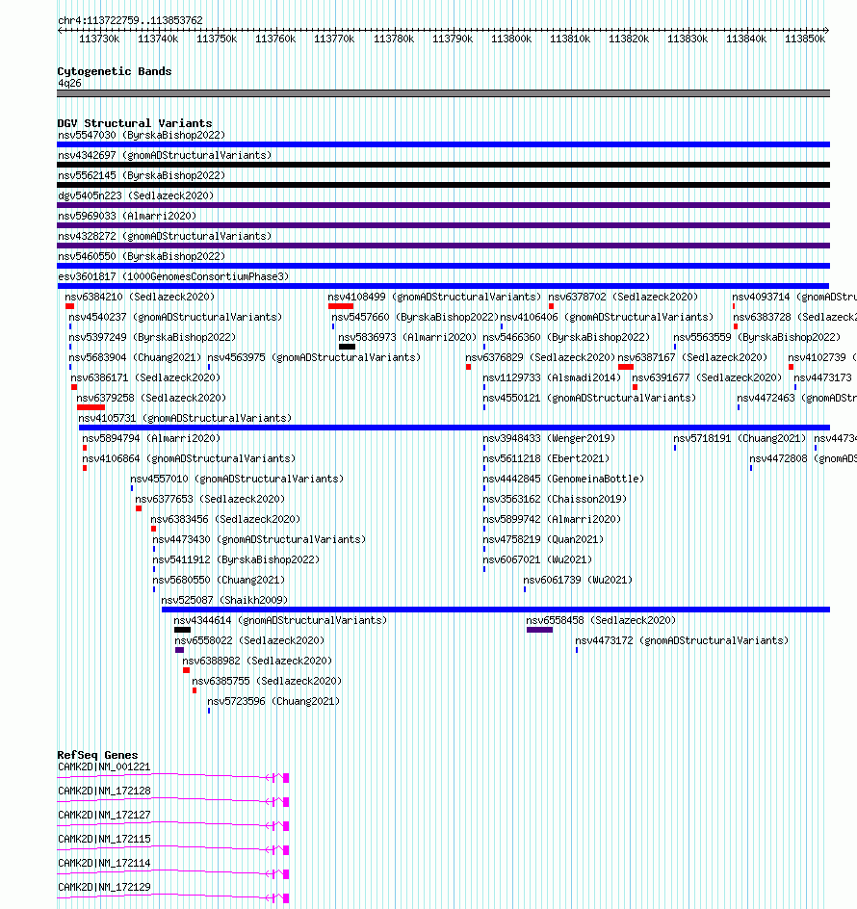Open the nsv4540237 (gnomADStructuralVariants) variant
The image size is (857, 909).
click(x=175, y=317)
